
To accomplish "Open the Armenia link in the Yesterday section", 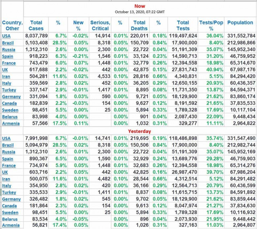I will pos(11,225).
